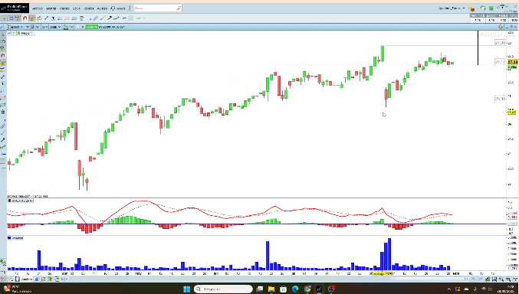This screenshot has width=519, height=294.
Task: Select the black arrow drawing tool
Action: tap(110, 18)
